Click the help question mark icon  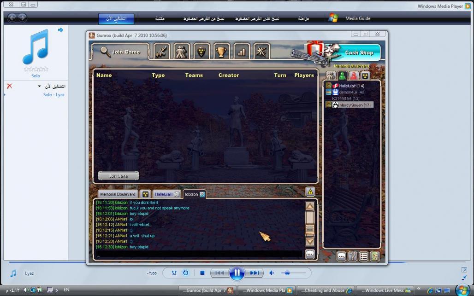(352, 256)
